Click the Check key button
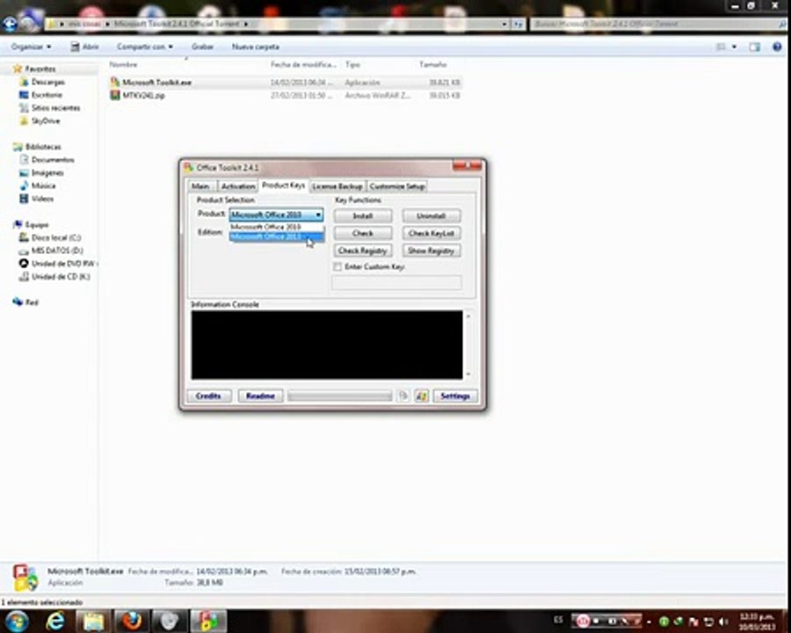The width and height of the screenshot is (791, 633). pyautogui.click(x=363, y=233)
